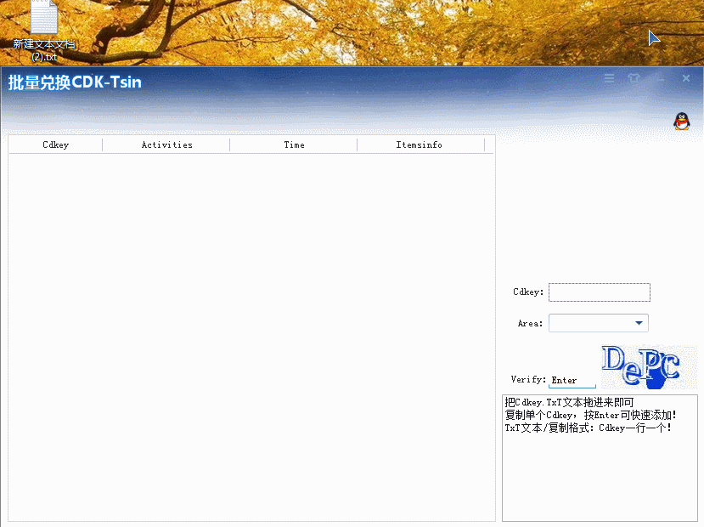
Task: Sort by the Activities column header
Action: point(166,144)
